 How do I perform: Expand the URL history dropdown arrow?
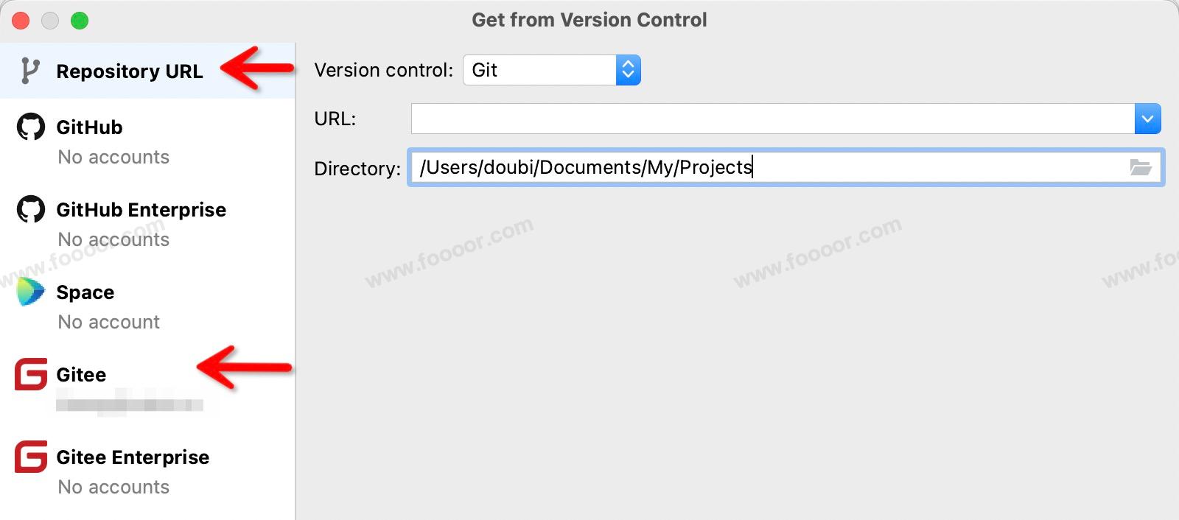tap(1147, 119)
